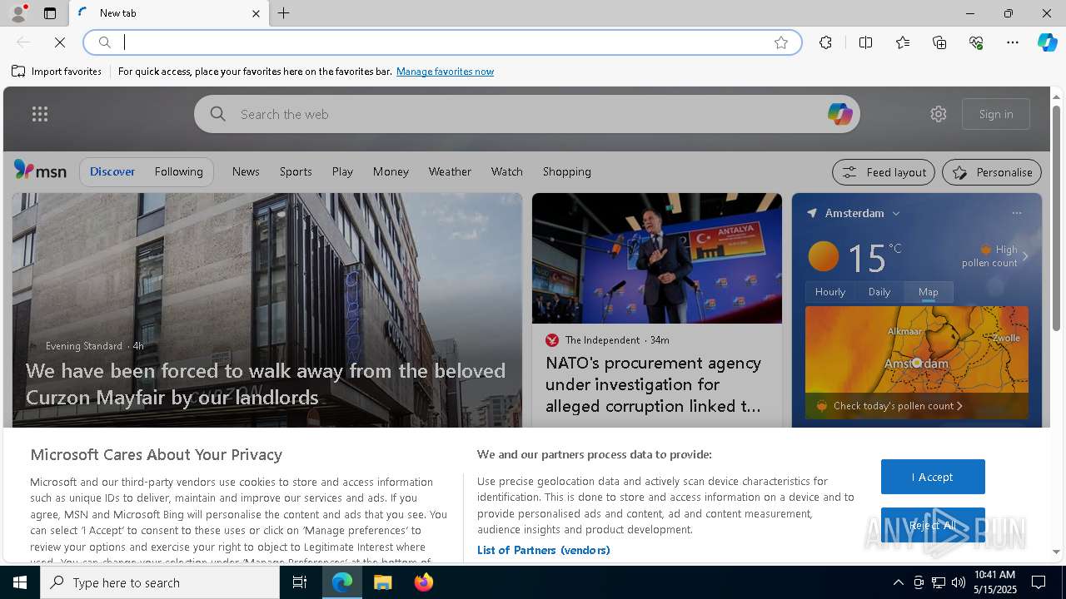Click the 15 °C temperature reading
This screenshot has width=1066, height=599.
point(874,257)
